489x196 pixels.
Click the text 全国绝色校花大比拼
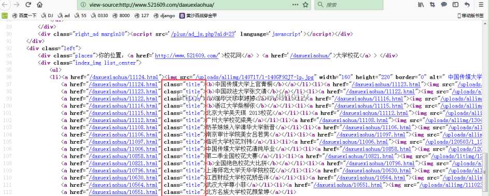pos(241,163)
